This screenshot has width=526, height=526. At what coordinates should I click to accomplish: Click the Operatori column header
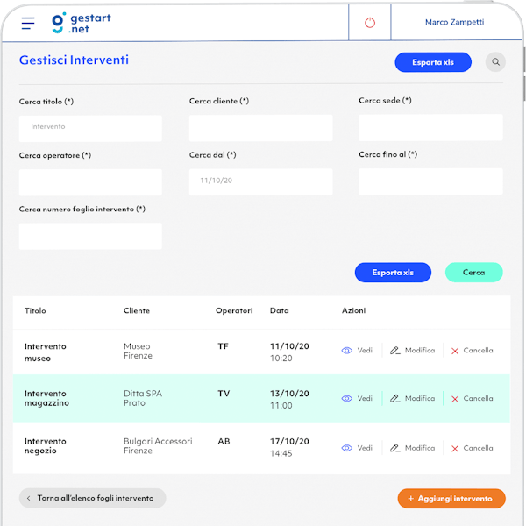(234, 310)
